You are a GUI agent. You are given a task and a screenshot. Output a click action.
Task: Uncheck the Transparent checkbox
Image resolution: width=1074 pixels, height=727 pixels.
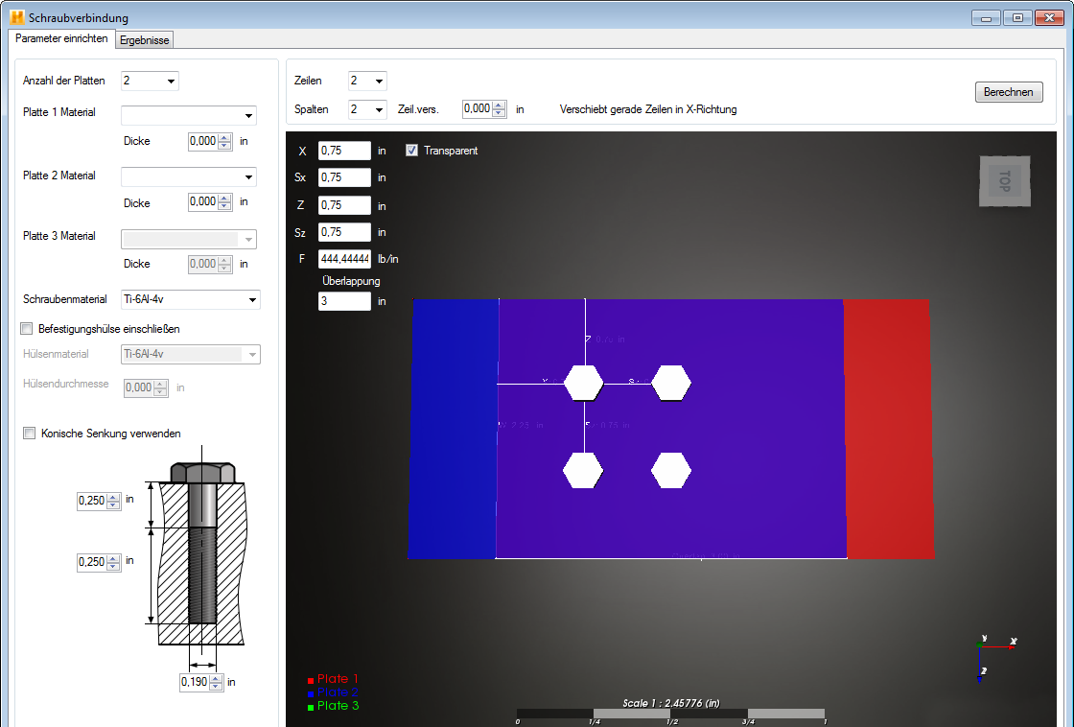click(x=411, y=150)
